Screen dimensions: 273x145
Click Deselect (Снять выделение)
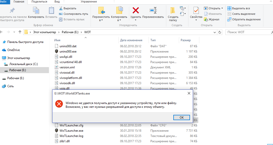point(241,14)
